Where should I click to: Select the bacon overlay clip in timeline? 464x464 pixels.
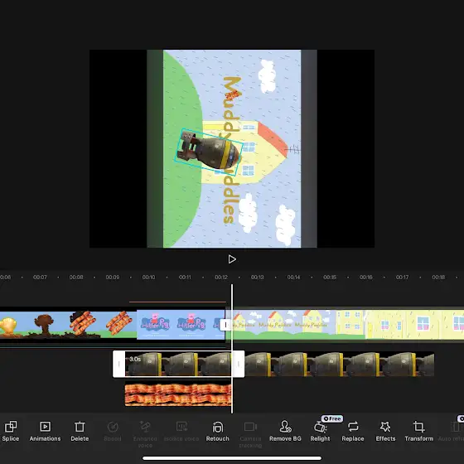178,394
